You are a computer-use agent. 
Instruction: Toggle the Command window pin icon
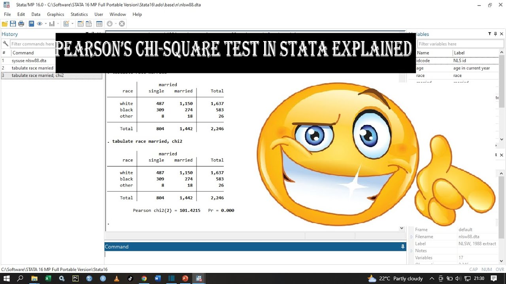[x=403, y=247]
